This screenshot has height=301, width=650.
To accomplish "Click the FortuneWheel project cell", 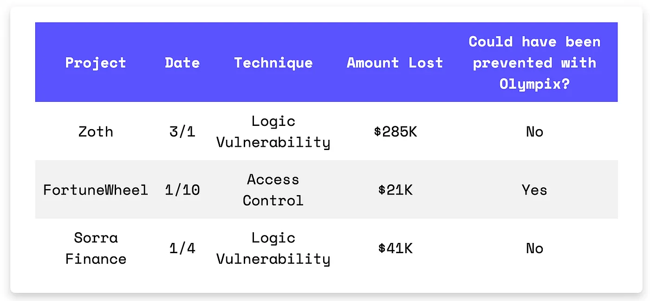I will (96, 190).
